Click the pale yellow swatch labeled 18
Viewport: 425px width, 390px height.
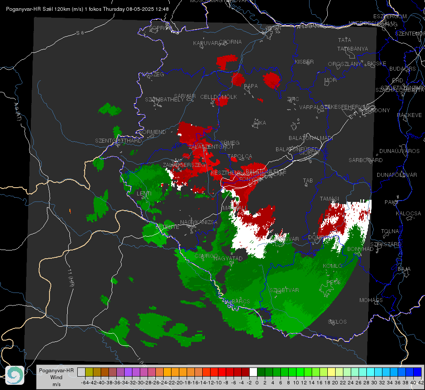pos(332,372)
